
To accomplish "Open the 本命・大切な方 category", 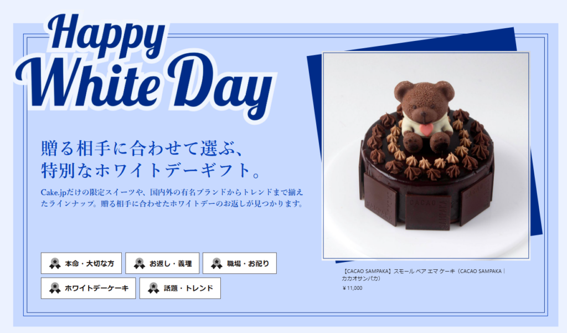I will [81, 263].
